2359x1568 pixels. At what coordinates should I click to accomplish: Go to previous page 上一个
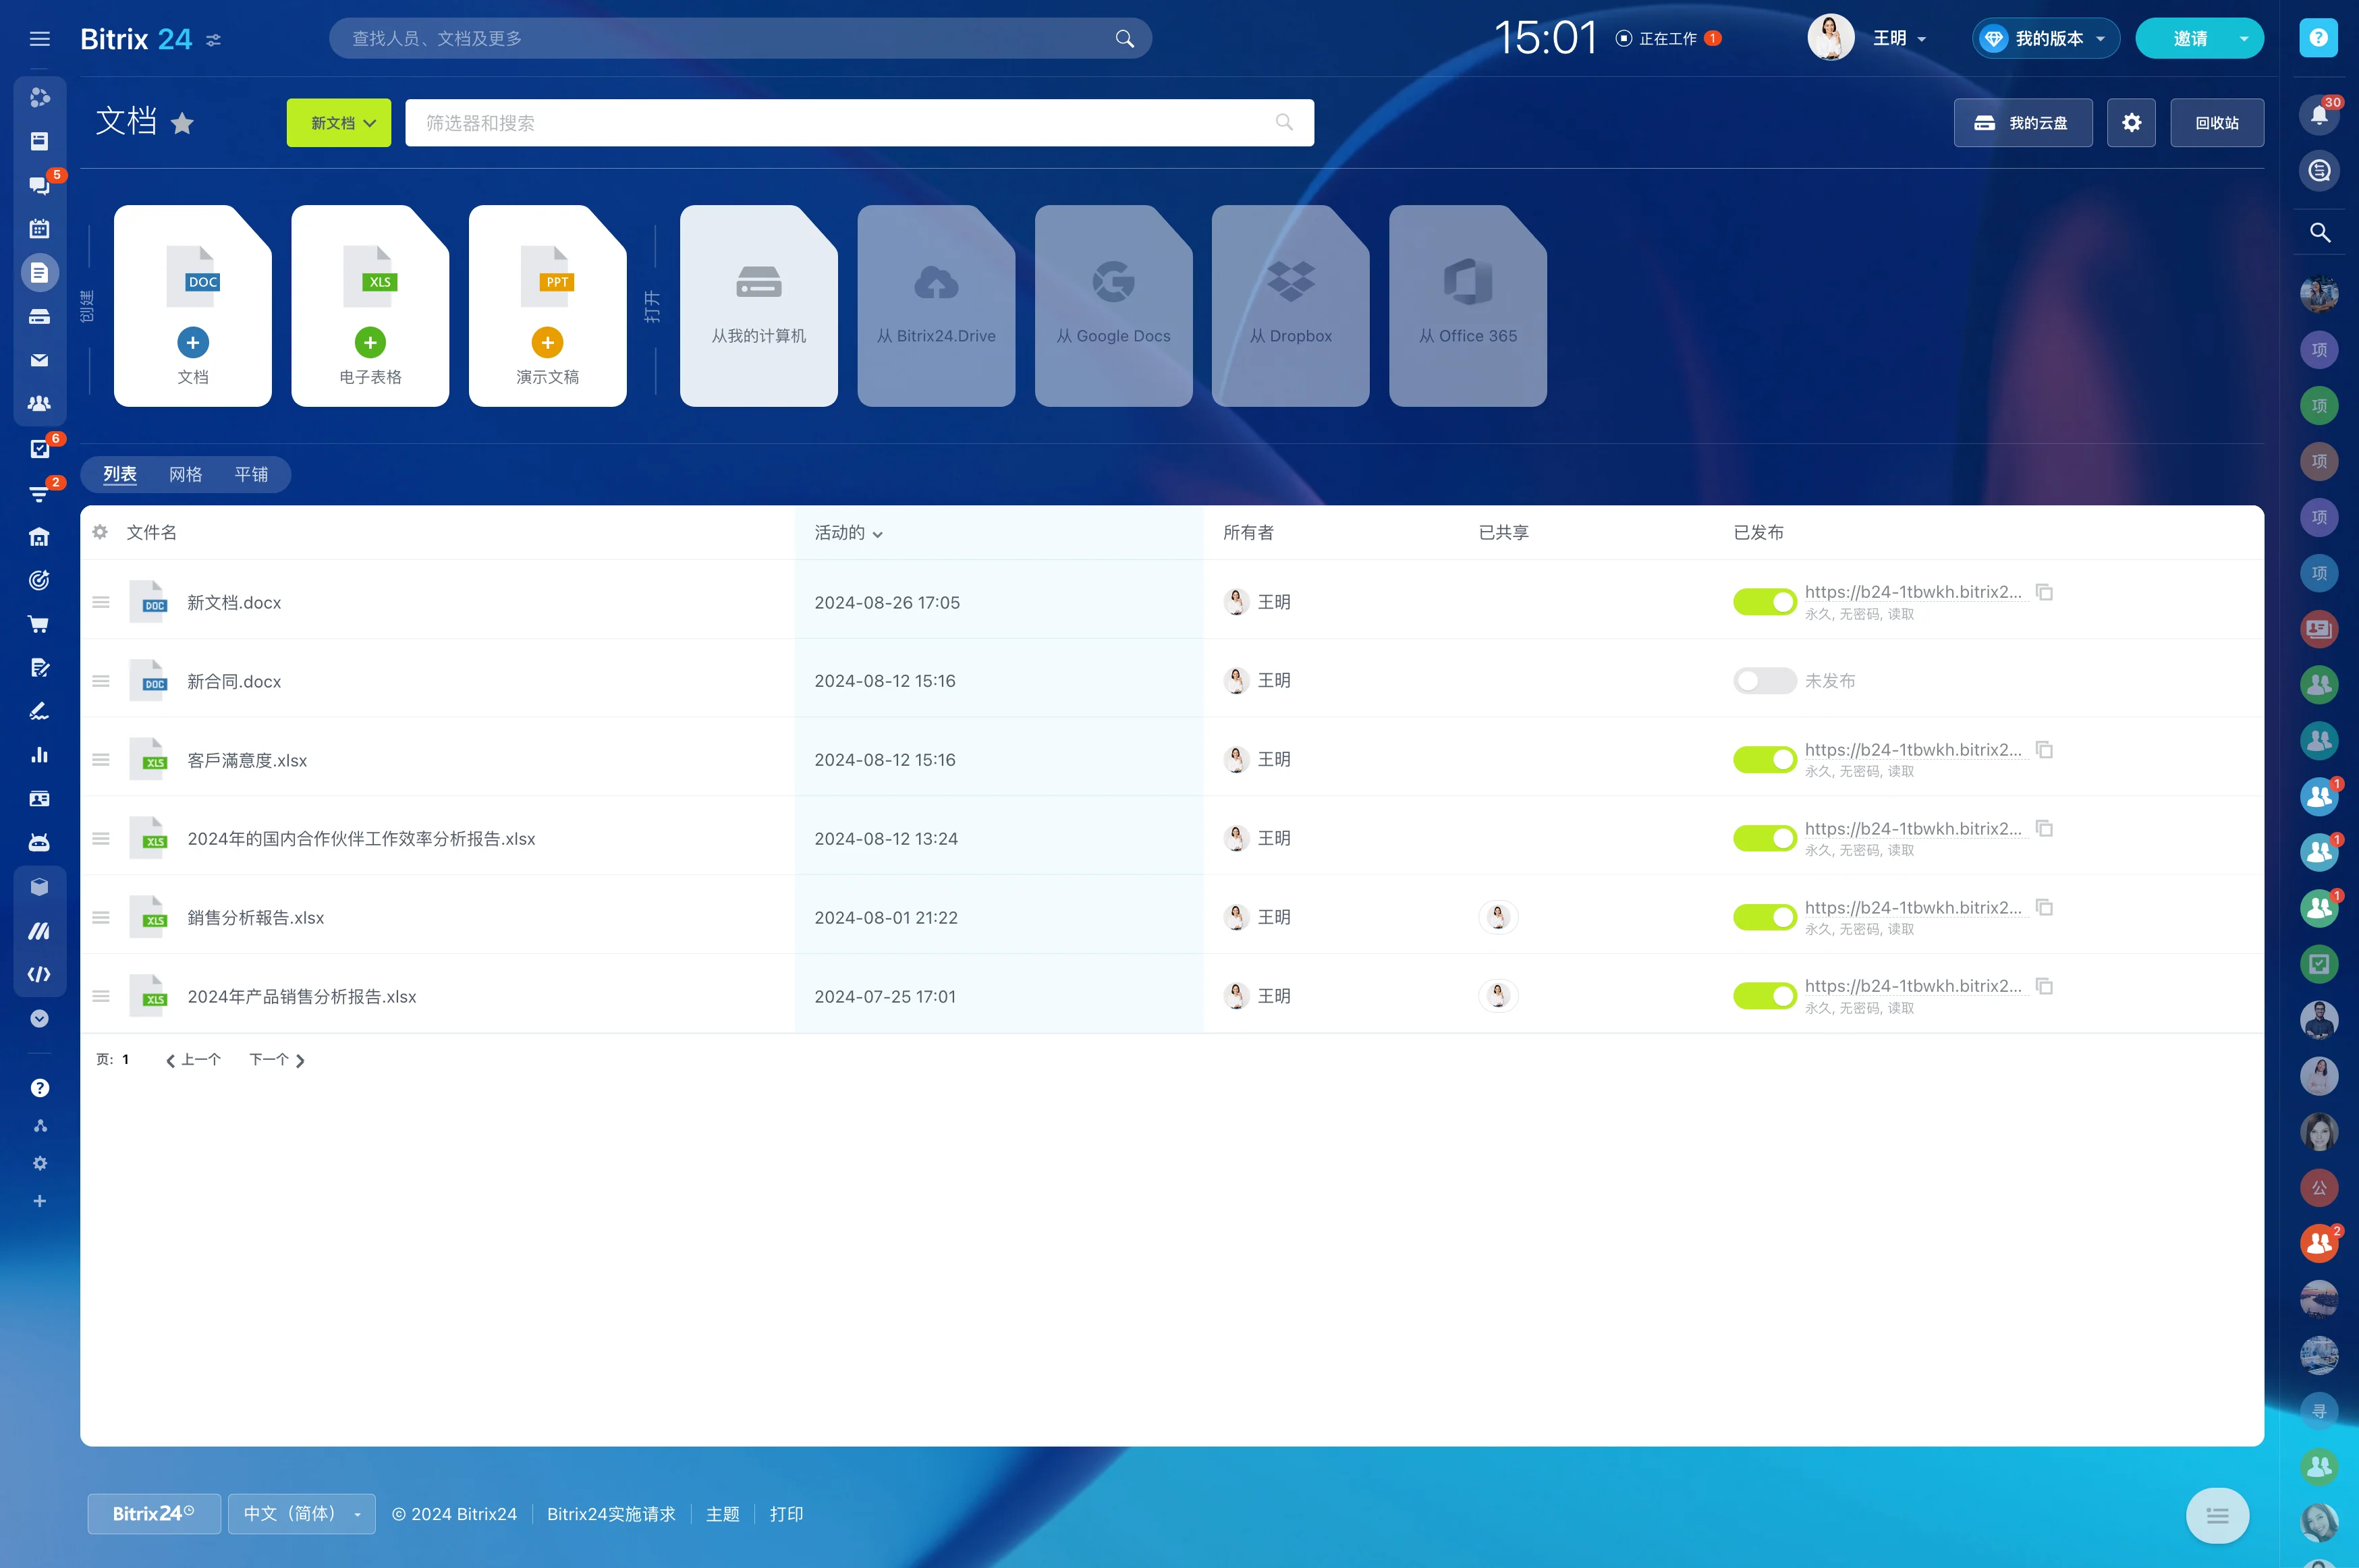[193, 1060]
